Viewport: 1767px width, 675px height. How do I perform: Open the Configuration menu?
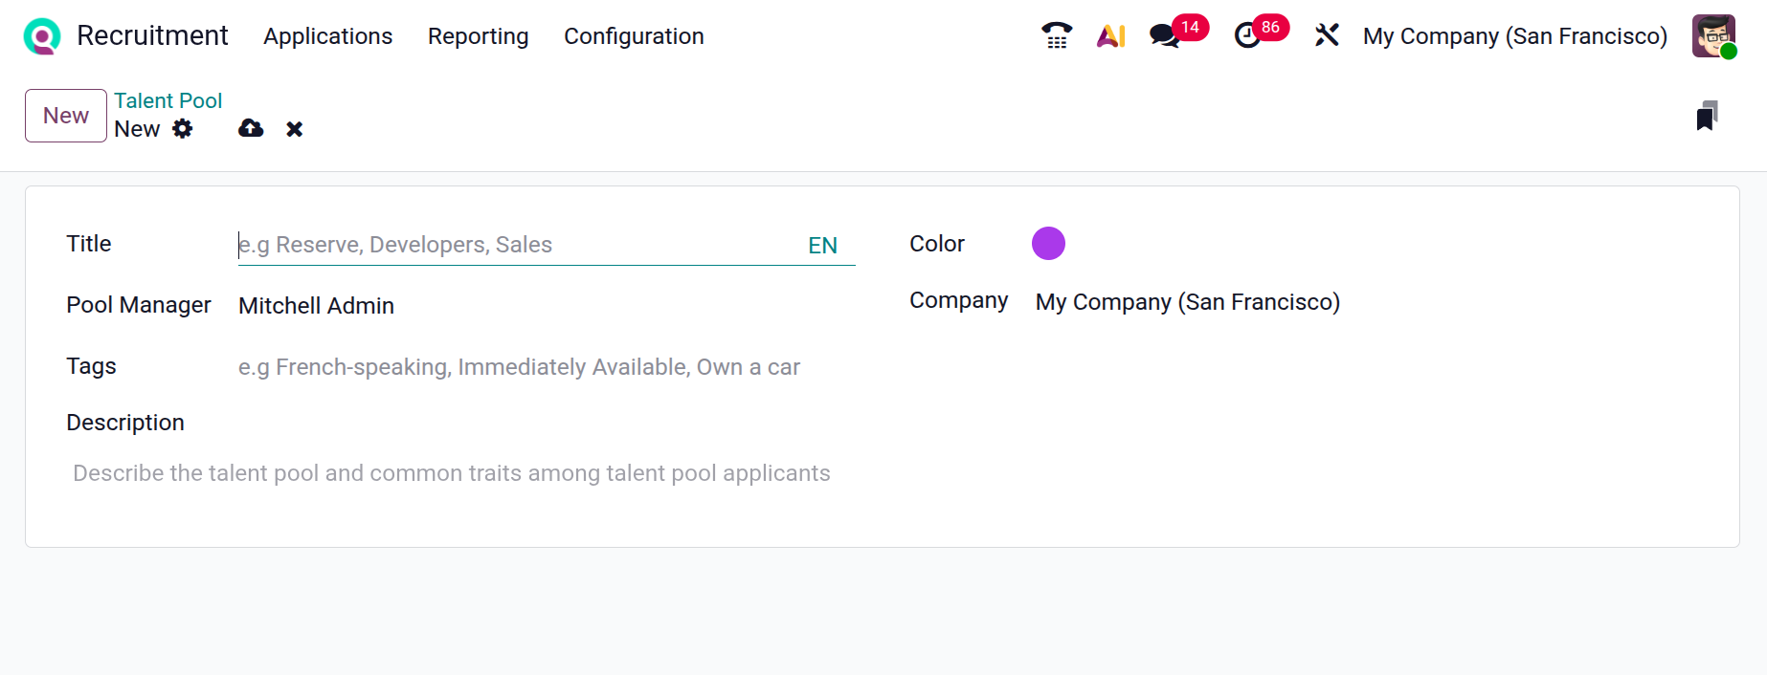[x=634, y=36]
